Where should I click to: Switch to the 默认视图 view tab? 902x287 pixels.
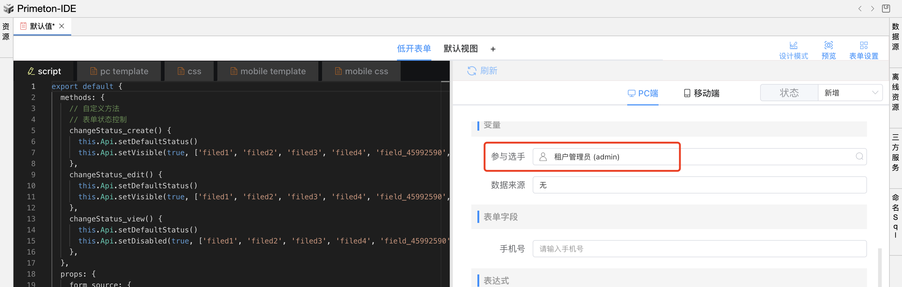point(461,49)
